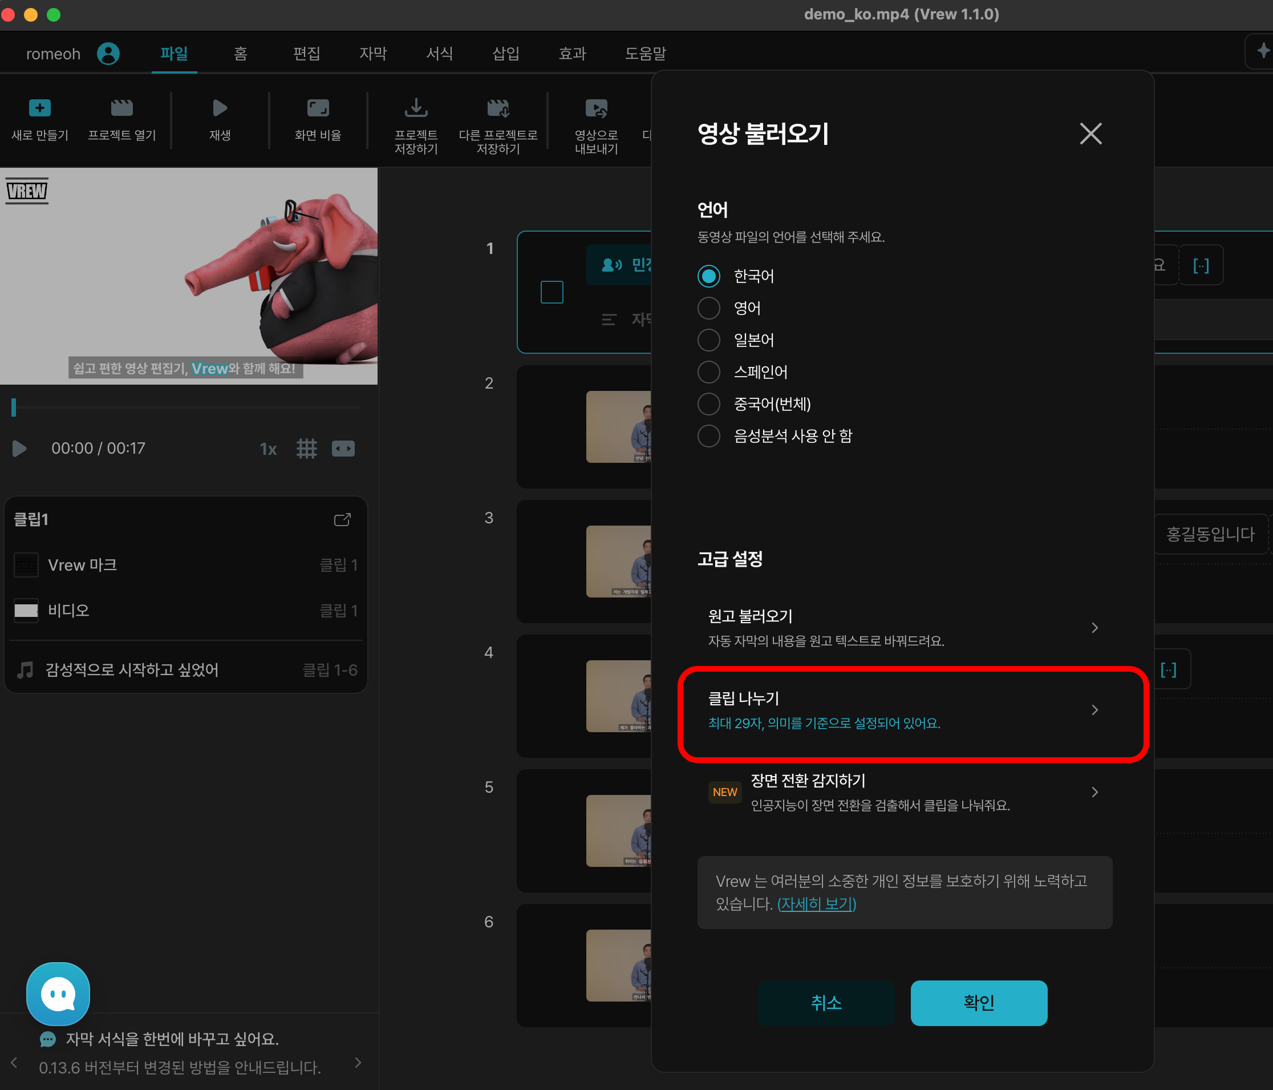Toggle the grid overlay icon under preview
This screenshot has width=1273, height=1090.
pos(307,449)
